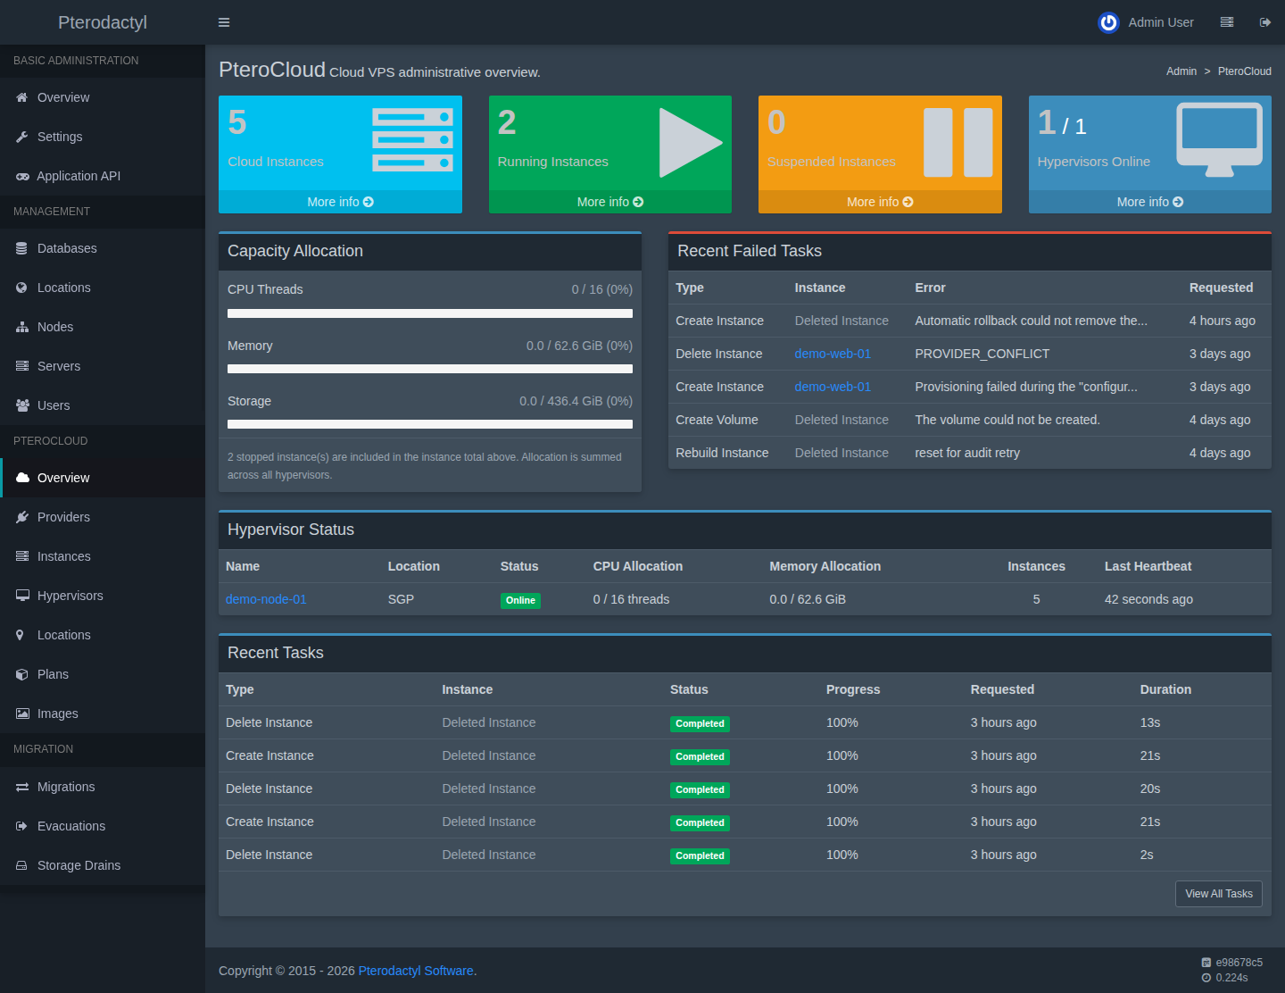1285x993 pixels.
Task: Click the Admin breadcrumb link
Action: [1181, 71]
